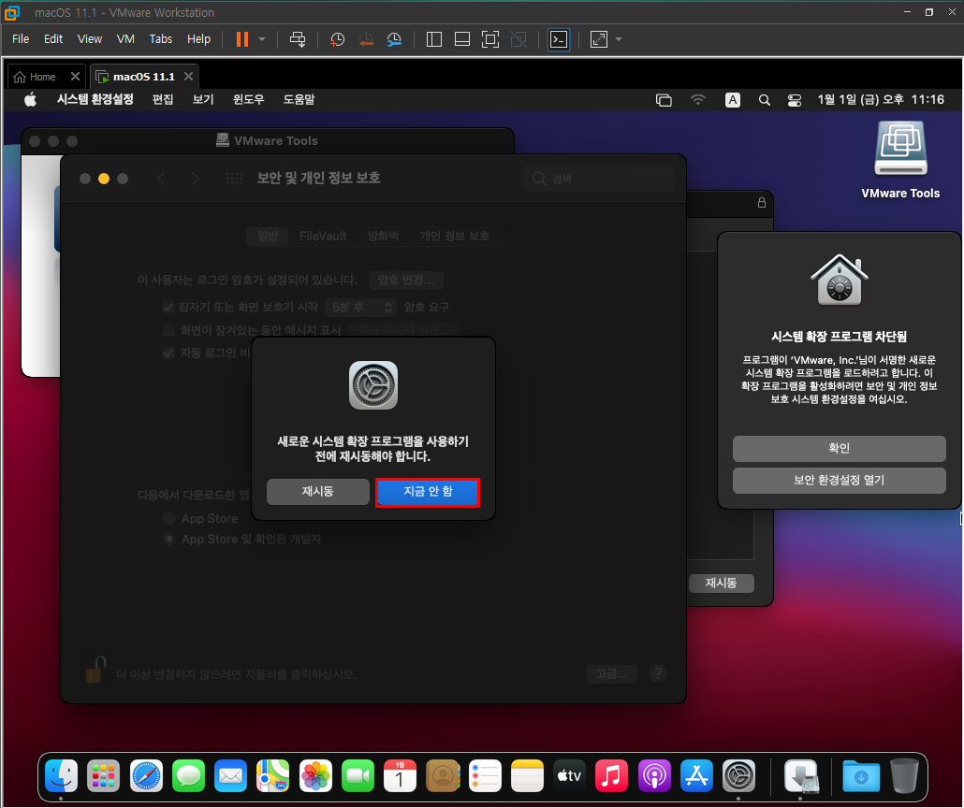This screenshot has width=964, height=808.
Task: Enter full screen mode in VMware
Action: point(490,39)
